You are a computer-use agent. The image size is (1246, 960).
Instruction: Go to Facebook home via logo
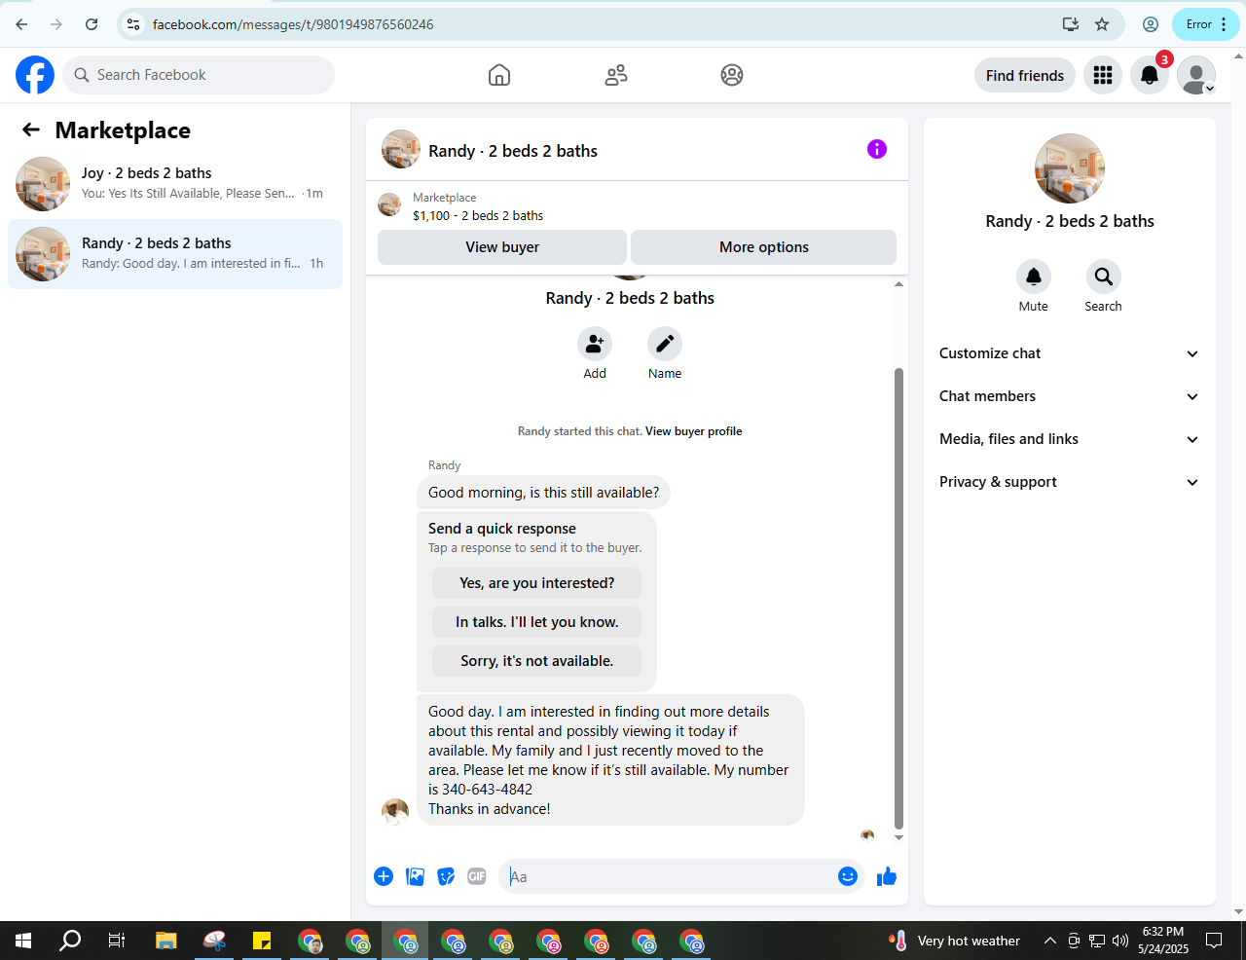pyautogui.click(x=35, y=75)
